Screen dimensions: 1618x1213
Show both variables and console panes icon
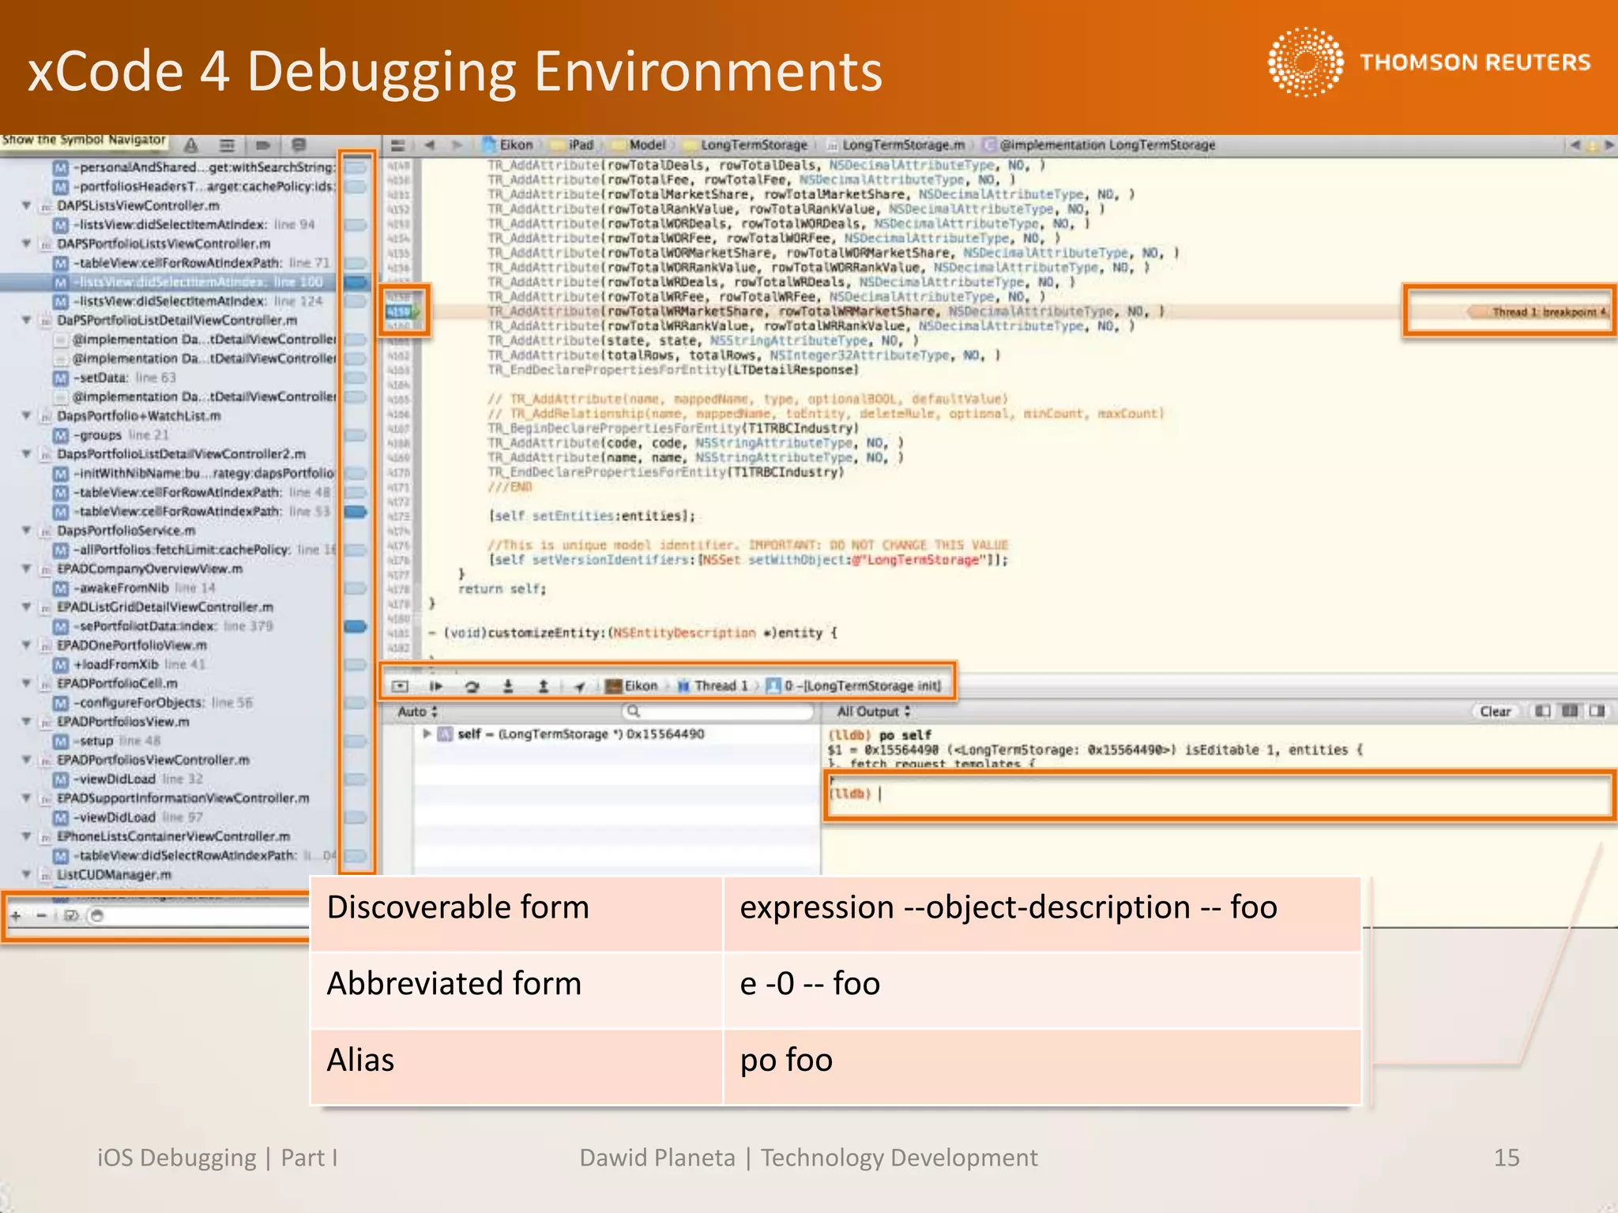coord(1570,712)
